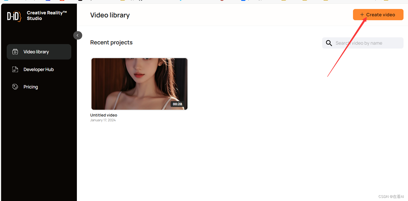The height and width of the screenshot is (201, 408).
Task: Click the search magnifier icon
Action: coord(329,43)
